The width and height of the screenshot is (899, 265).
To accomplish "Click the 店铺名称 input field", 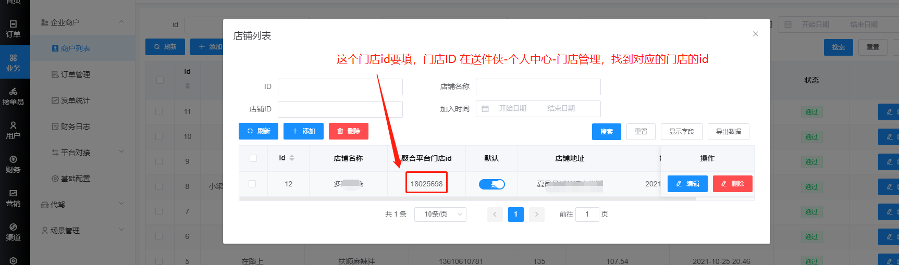I will click(538, 87).
